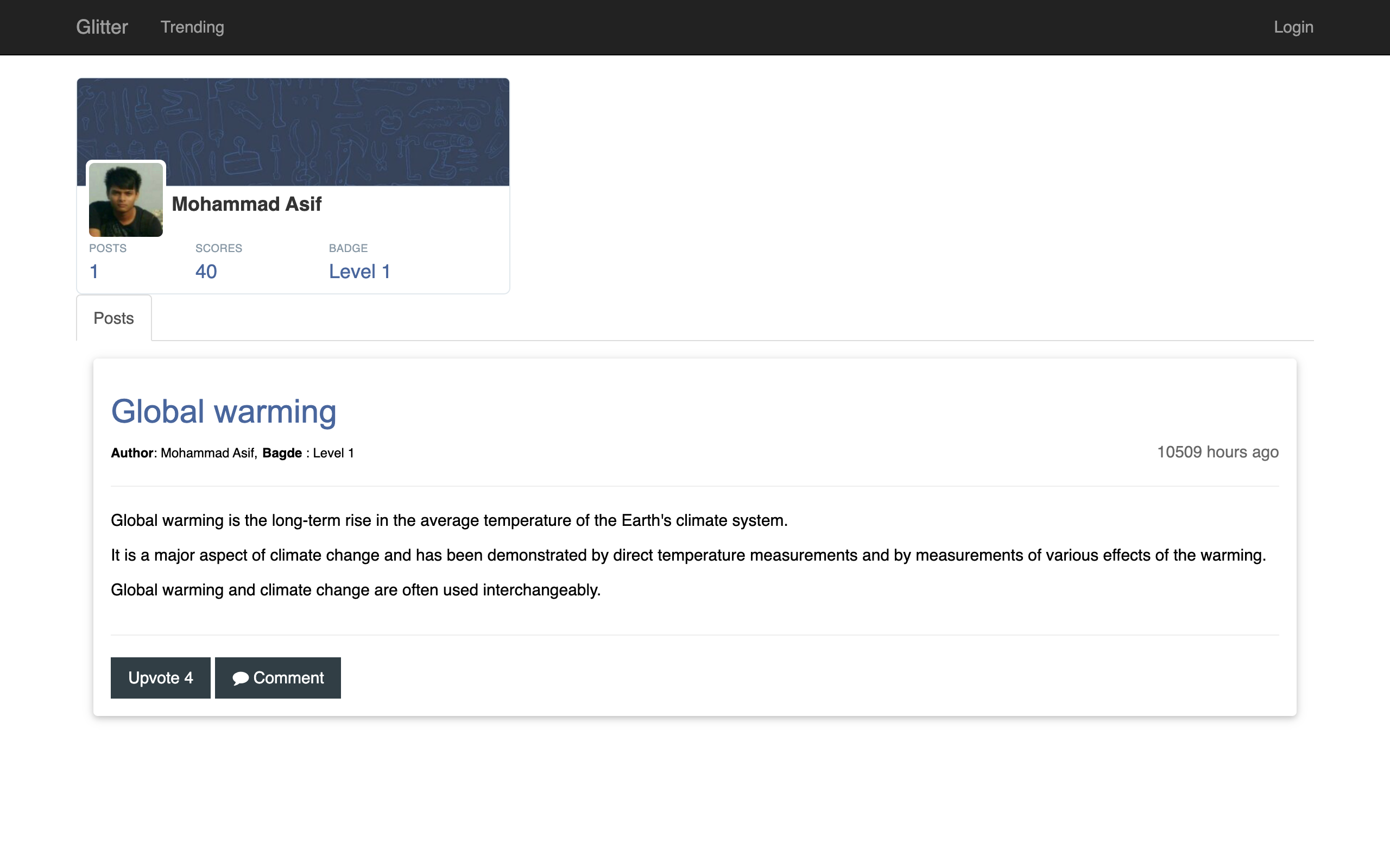This screenshot has height=867, width=1390.
Task: Click the comment bubble icon
Action: pos(240,678)
